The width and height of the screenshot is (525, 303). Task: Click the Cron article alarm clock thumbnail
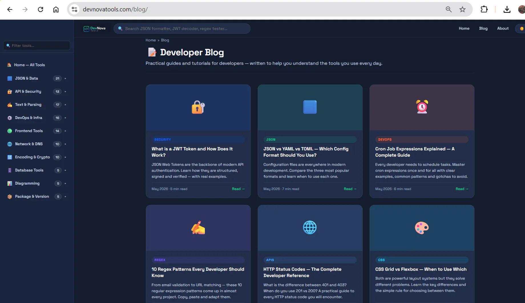tap(422, 107)
